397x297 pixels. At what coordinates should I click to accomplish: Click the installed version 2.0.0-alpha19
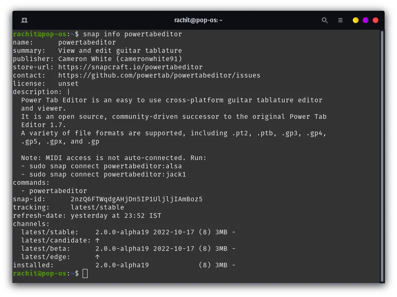(x=122, y=265)
